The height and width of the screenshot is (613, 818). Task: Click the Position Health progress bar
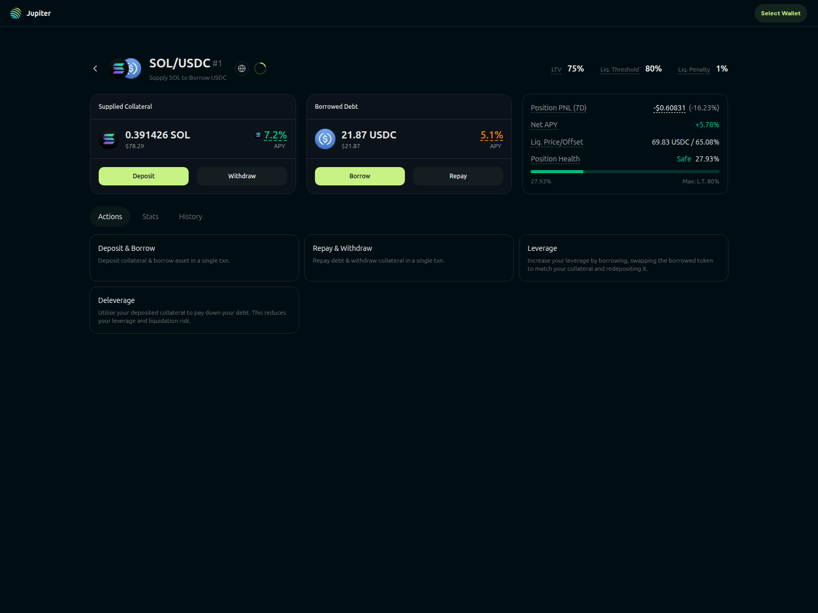624,172
